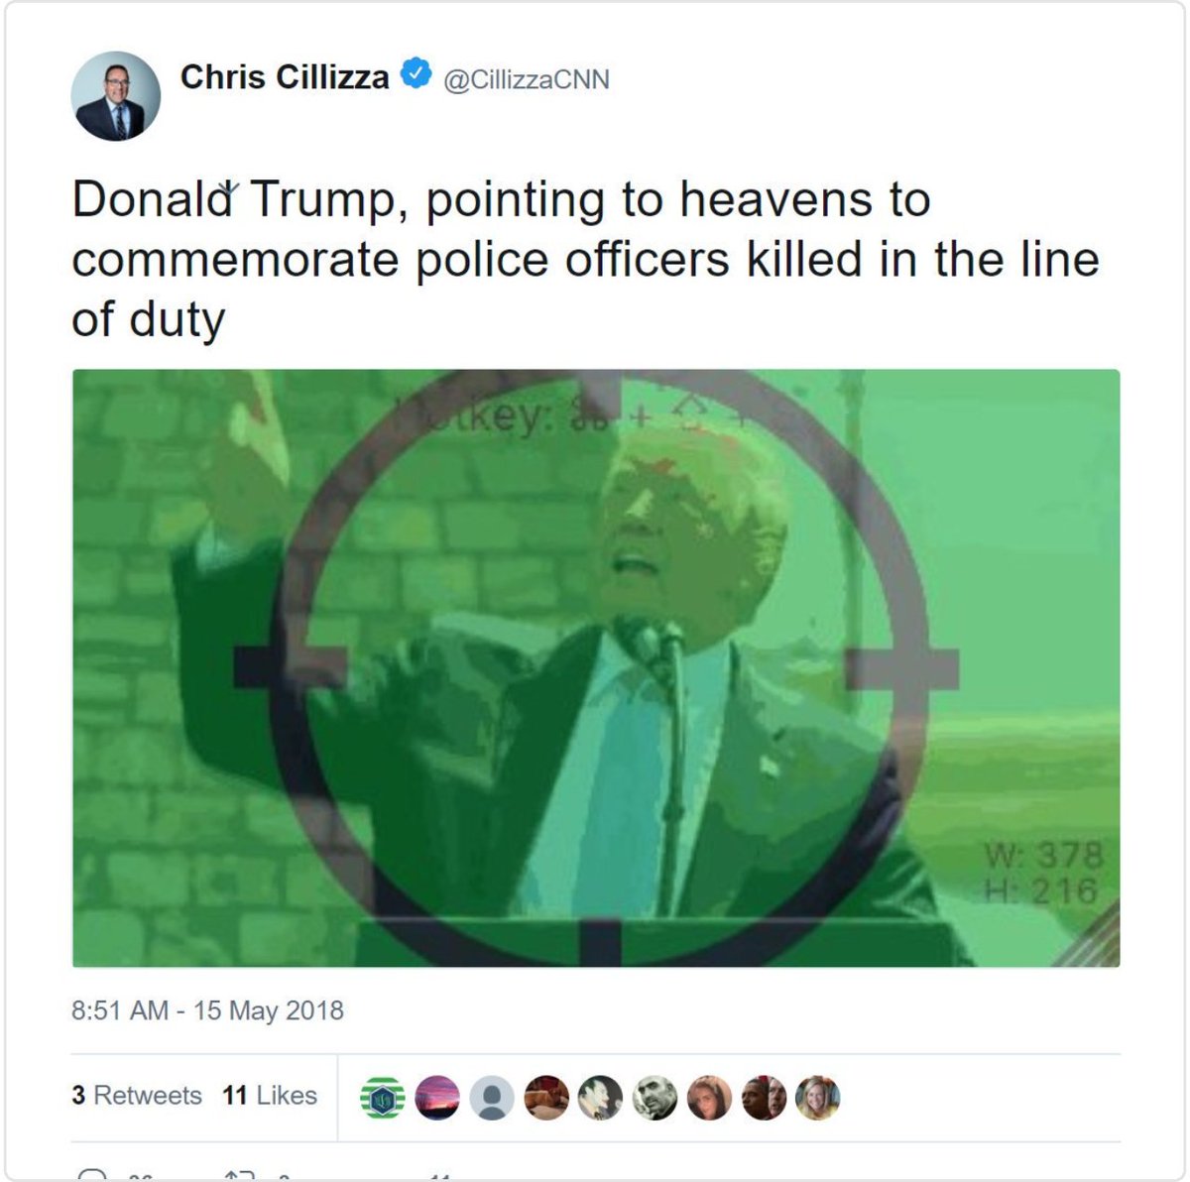Viewport: 1190px width, 1182px height.
Task: Open the green striped shield liker avatar
Action: point(383,1098)
